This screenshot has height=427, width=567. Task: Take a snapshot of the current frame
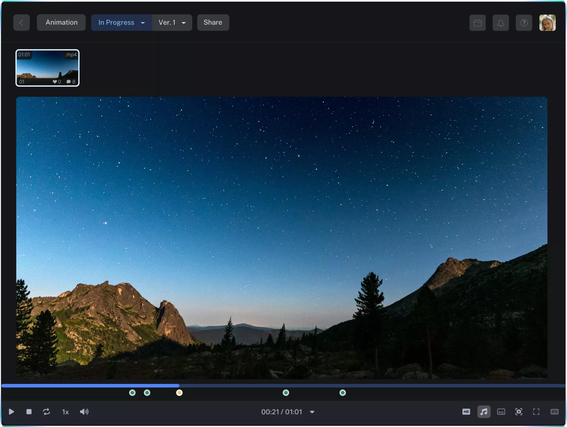pyautogui.click(x=519, y=412)
